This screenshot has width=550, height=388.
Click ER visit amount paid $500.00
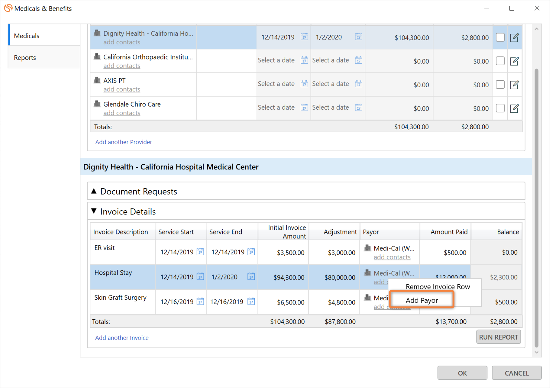point(455,253)
